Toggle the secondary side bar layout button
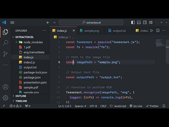The height and width of the screenshot is (127, 169). pyautogui.click(x=145, y=22)
